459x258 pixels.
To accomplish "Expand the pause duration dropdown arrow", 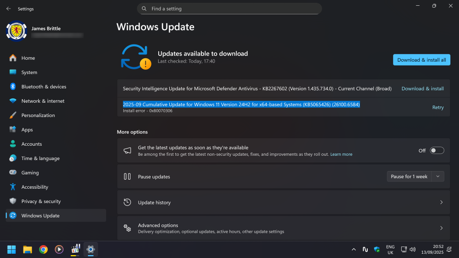I will [x=438, y=176].
